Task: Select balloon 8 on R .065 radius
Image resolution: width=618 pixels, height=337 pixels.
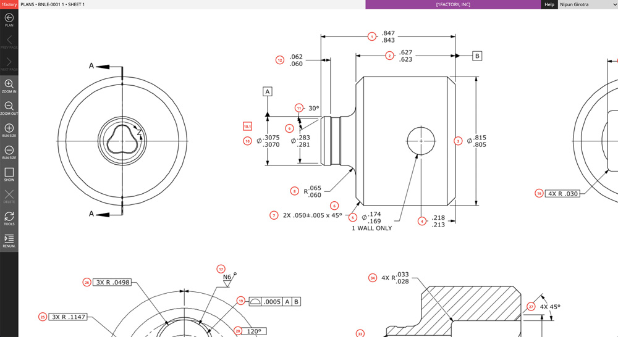Action: click(294, 191)
